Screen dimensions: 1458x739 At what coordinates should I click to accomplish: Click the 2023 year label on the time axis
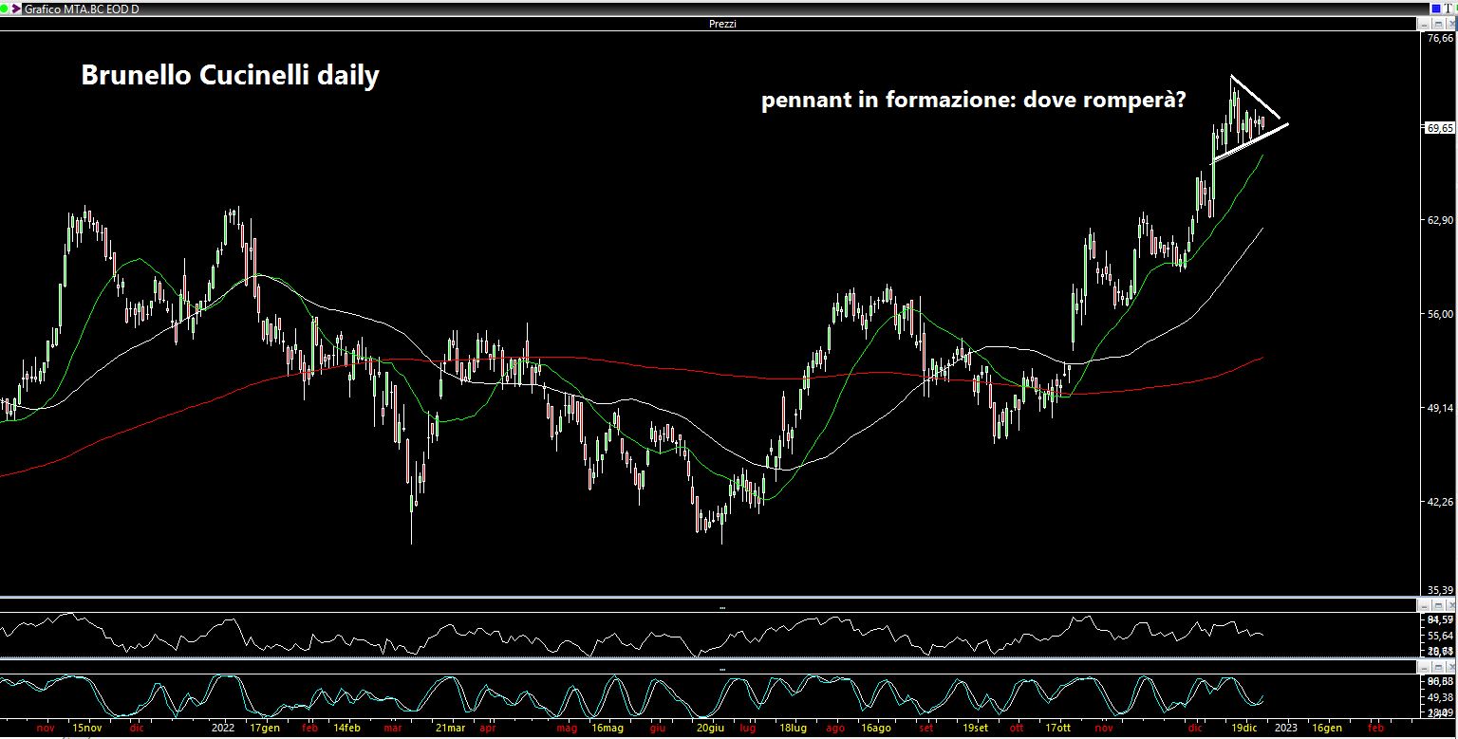1284,729
